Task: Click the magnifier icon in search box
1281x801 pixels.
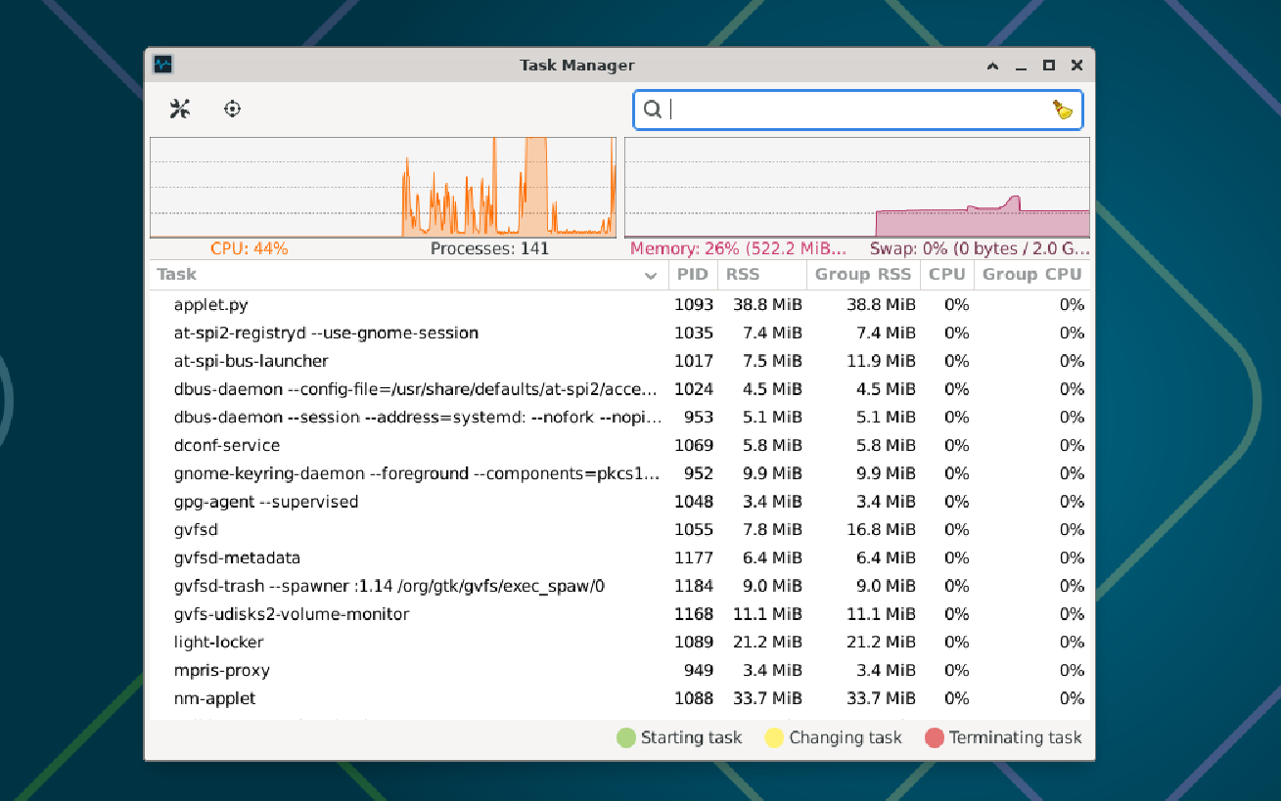Action: pos(653,110)
